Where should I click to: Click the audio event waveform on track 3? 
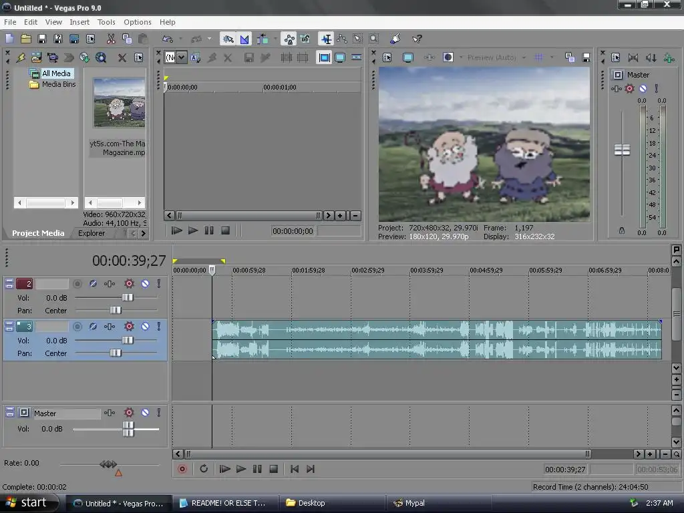coord(437,340)
